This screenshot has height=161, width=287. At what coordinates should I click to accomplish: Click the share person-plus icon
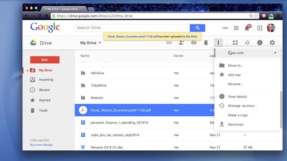point(181,43)
